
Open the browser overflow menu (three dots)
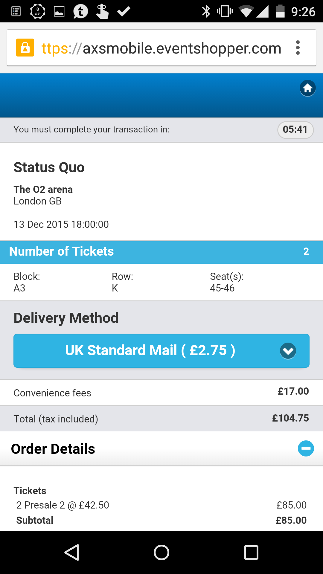298,48
